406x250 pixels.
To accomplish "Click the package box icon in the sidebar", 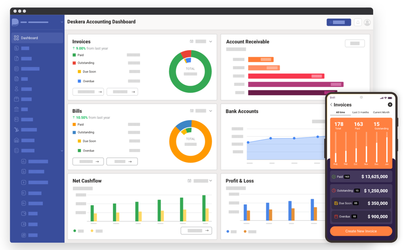I will [16, 99].
